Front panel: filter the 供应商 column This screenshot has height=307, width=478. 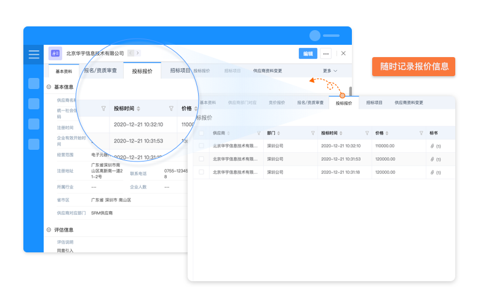(259, 133)
